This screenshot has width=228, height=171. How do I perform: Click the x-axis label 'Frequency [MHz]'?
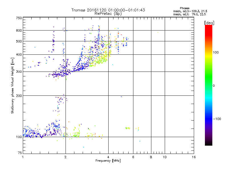tap(108, 161)
